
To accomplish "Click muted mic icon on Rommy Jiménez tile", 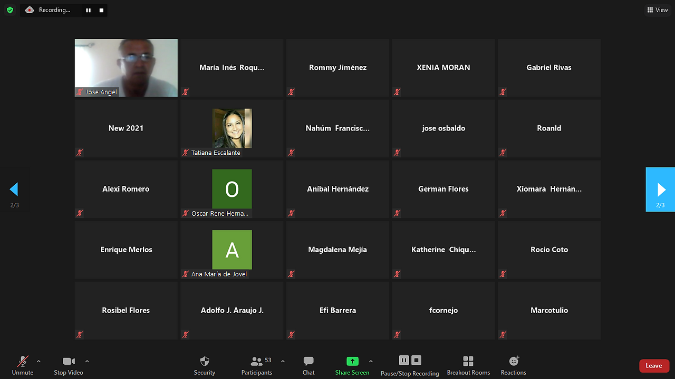I will (291, 92).
